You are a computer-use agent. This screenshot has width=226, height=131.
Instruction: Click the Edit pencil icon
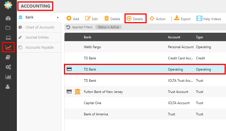pos(88,18)
